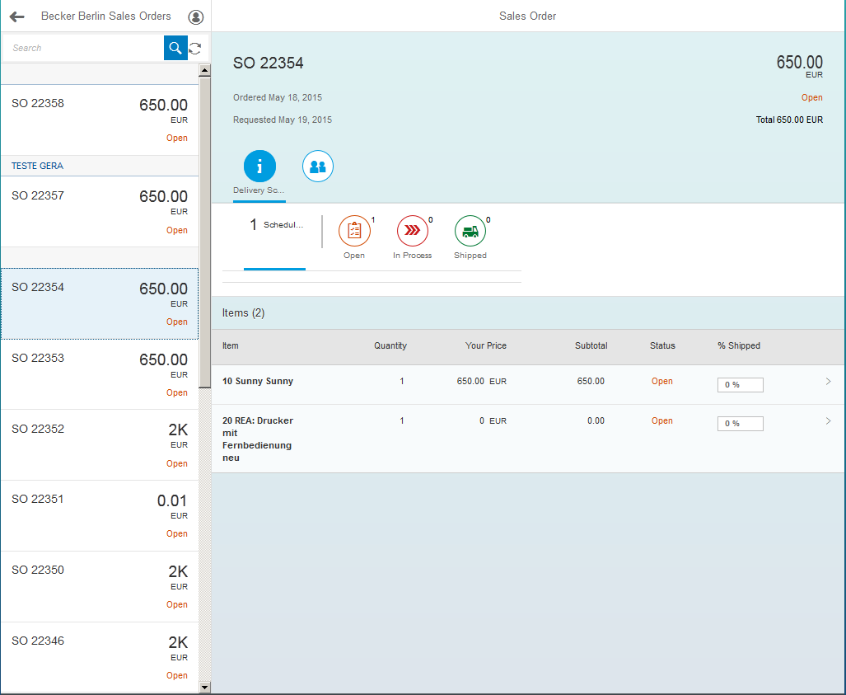Open sales order SO 22357
This screenshot has width=846, height=695.
tap(99, 211)
